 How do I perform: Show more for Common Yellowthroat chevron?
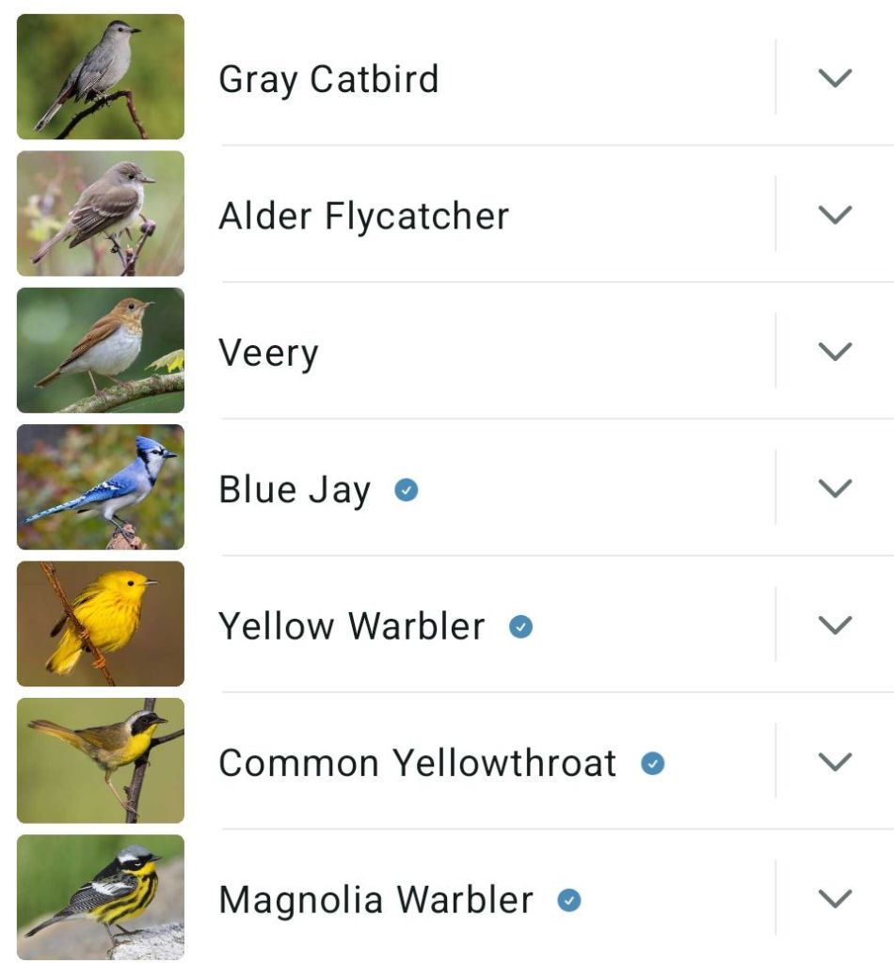[x=835, y=763]
